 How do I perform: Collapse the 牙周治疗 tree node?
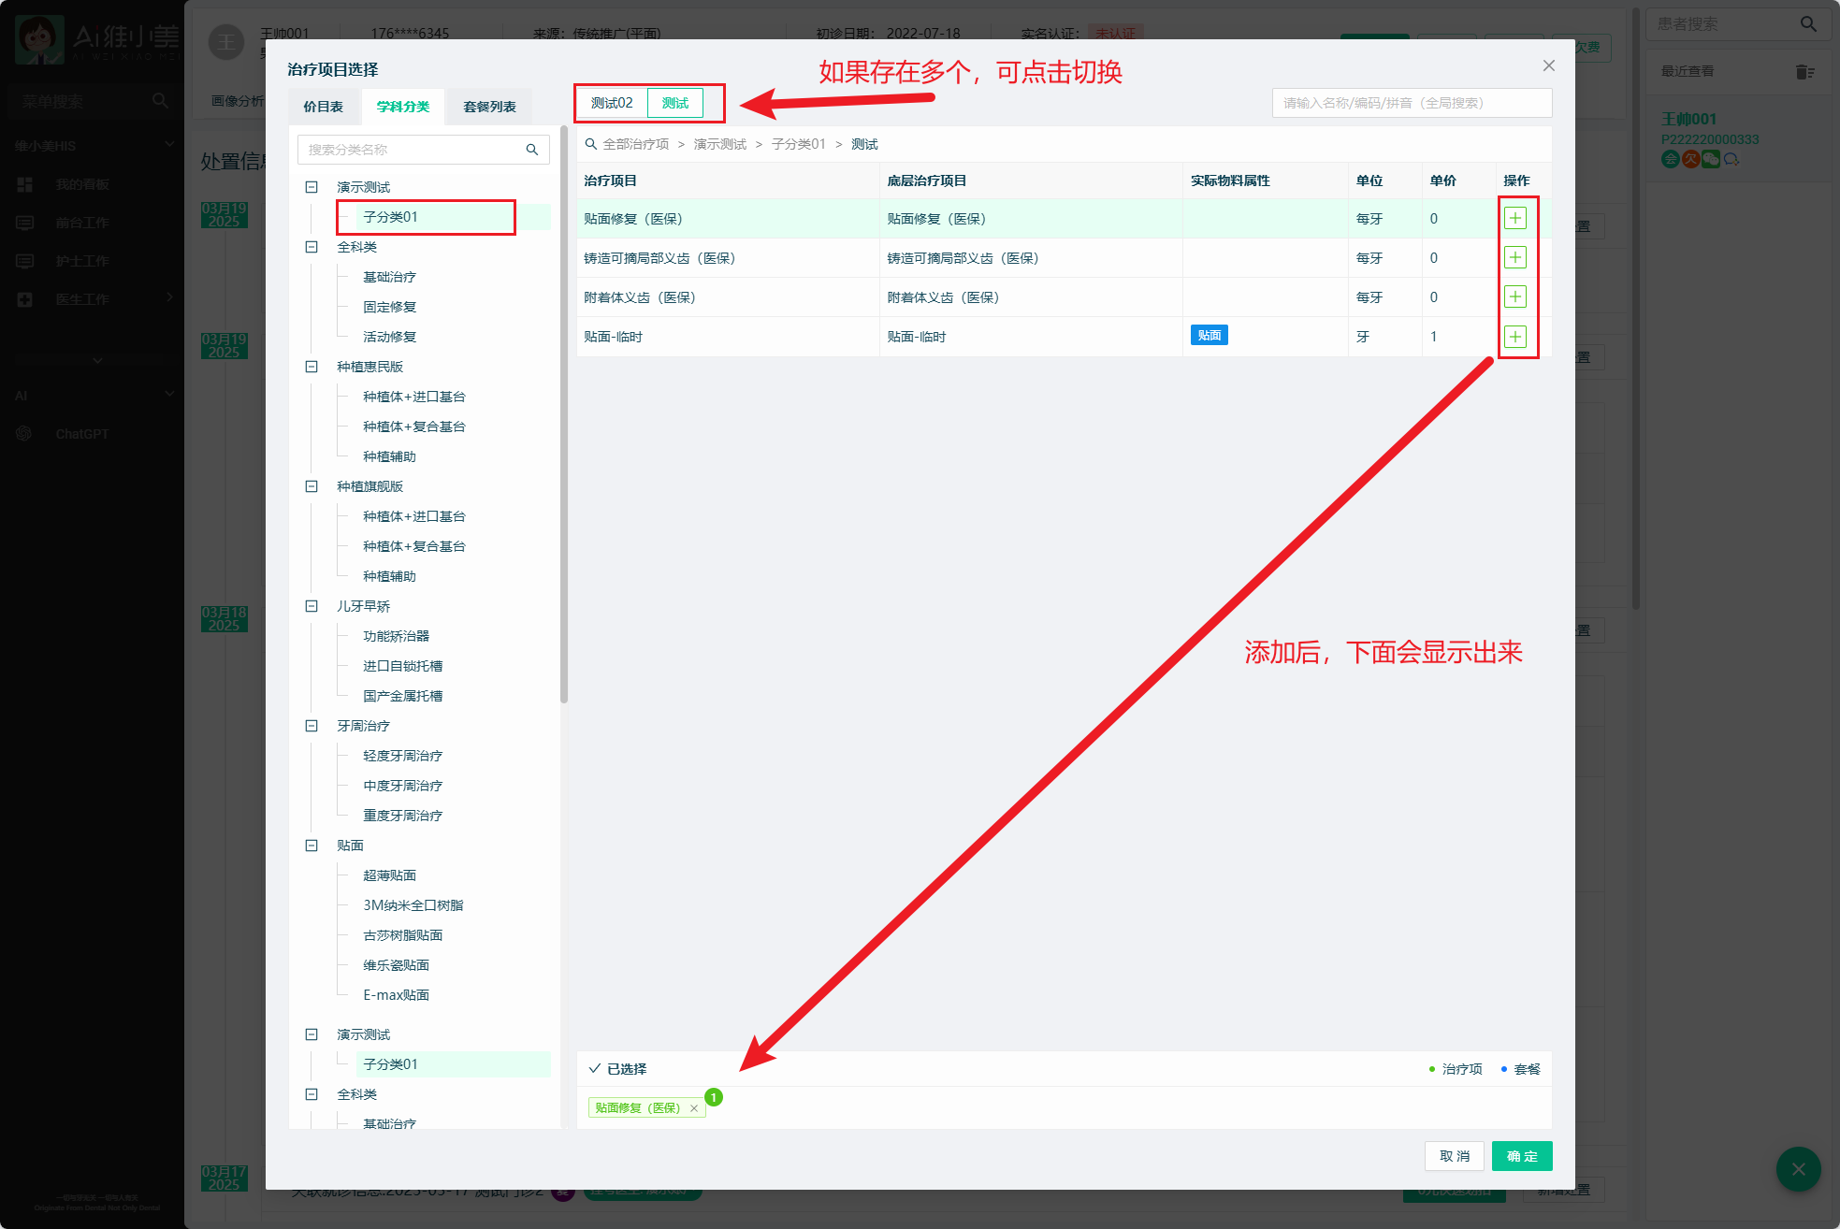point(311,726)
